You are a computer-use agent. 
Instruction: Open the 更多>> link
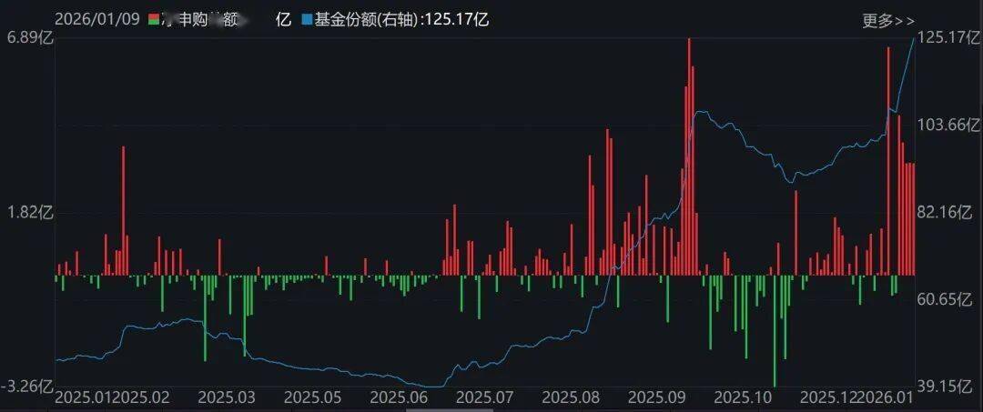[x=888, y=20]
